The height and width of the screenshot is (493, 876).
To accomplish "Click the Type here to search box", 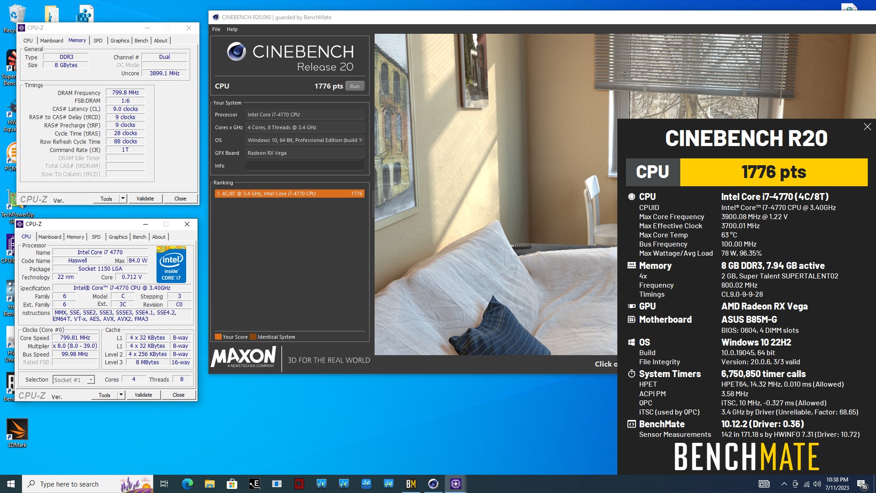I will click(x=88, y=484).
